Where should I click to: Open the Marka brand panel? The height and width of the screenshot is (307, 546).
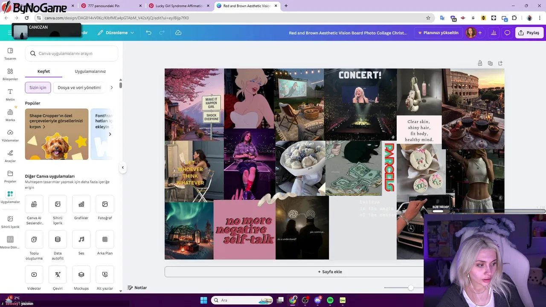point(10,115)
